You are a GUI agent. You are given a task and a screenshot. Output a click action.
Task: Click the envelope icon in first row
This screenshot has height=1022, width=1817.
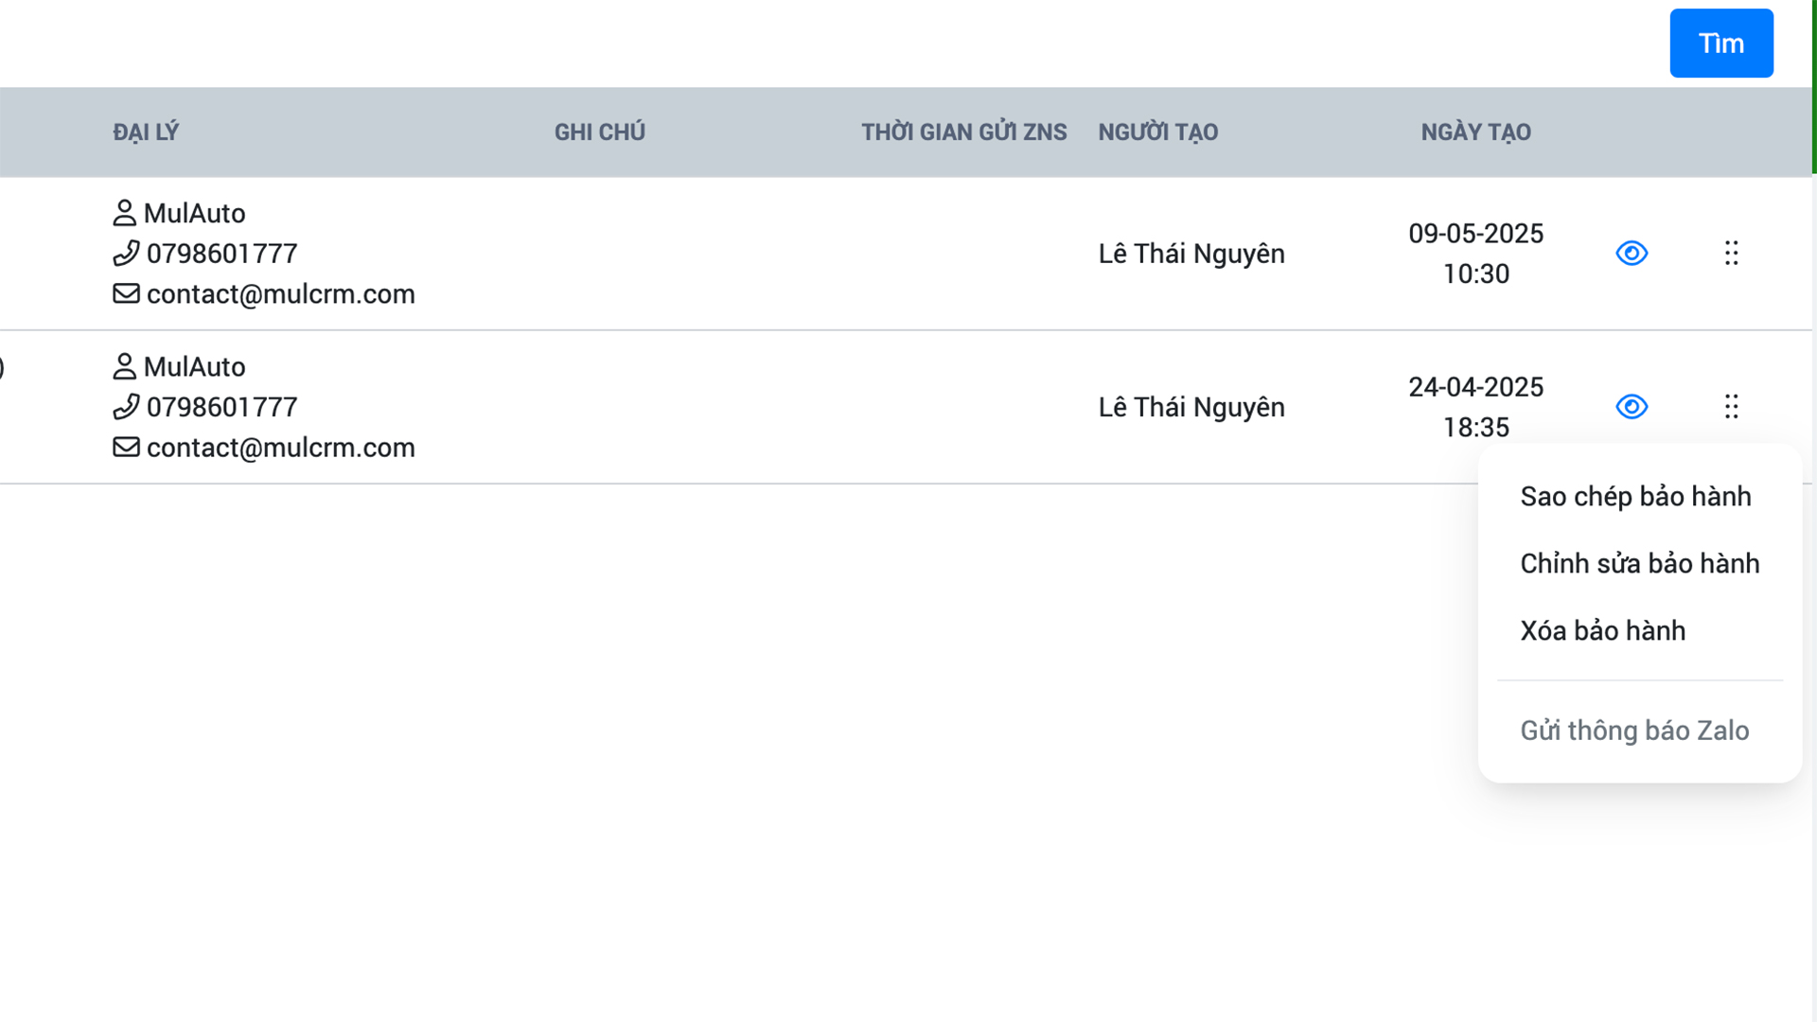[126, 293]
